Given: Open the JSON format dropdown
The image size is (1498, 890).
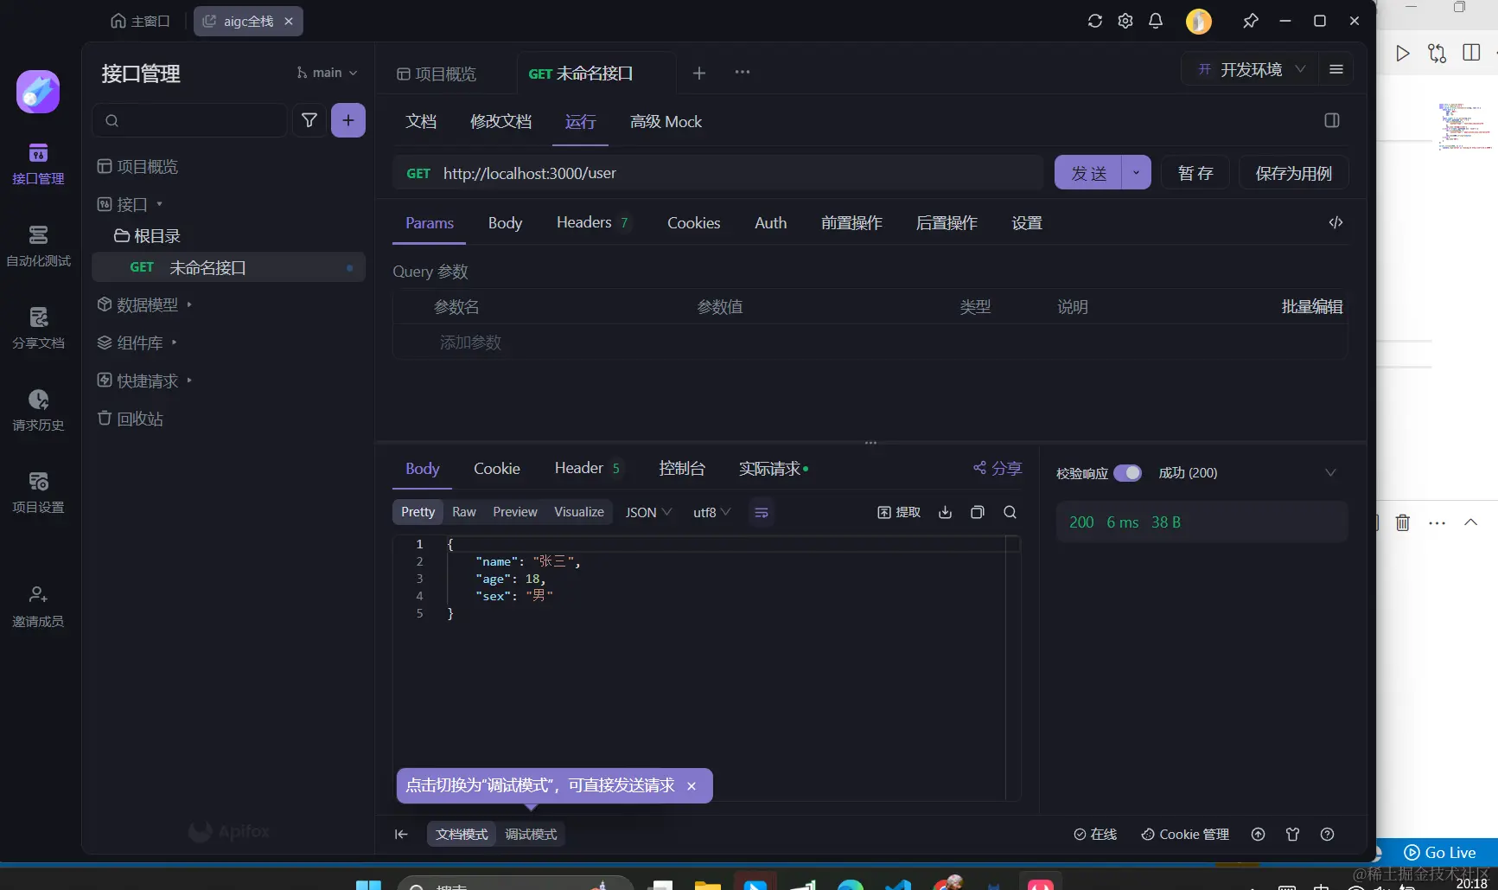Looking at the screenshot, I should [x=649, y=512].
